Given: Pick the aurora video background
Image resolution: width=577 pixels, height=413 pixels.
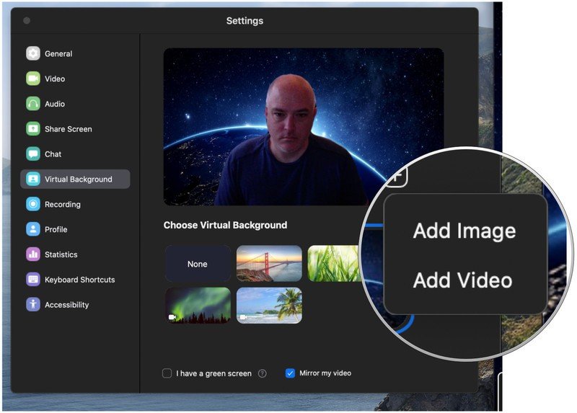Looking at the screenshot, I should point(198,305).
